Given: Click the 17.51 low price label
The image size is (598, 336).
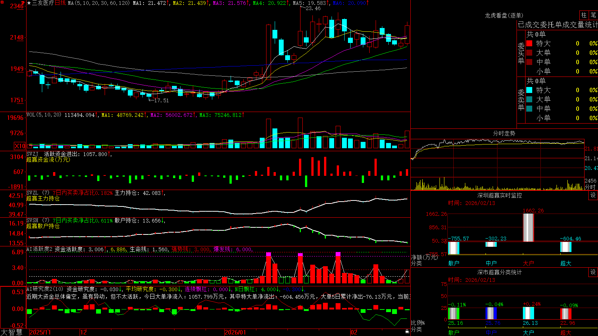Looking at the screenshot, I should click(161, 100).
